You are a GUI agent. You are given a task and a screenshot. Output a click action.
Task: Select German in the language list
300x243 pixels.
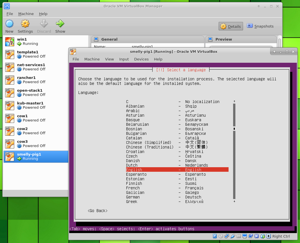(177, 197)
